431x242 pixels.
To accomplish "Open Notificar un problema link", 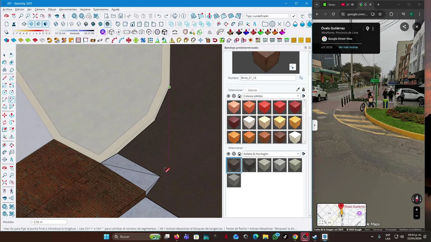I will [410, 230].
